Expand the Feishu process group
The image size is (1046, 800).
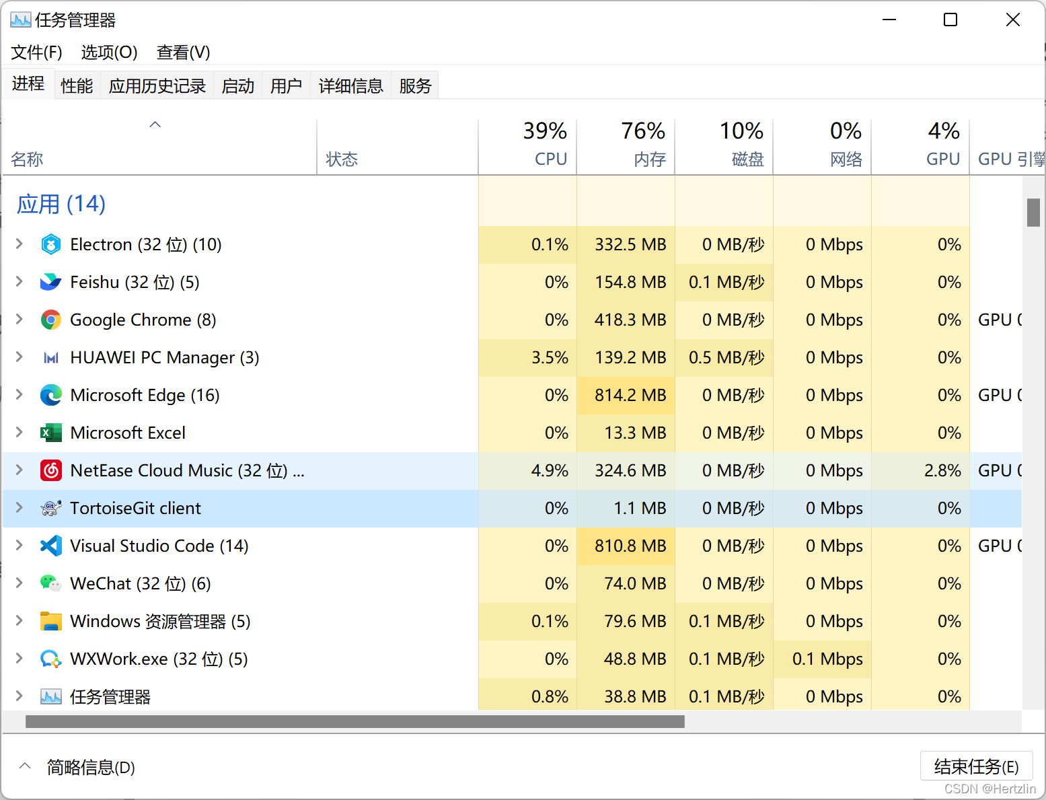pos(20,281)
